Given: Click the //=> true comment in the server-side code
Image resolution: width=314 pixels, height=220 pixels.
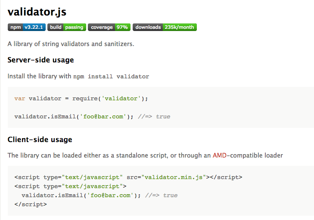Looking at the screenshot, I should pyautogui.click(x=154, y=116).
